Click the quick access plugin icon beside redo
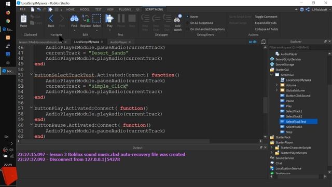The image size is (332, 187). coord(50,9)
